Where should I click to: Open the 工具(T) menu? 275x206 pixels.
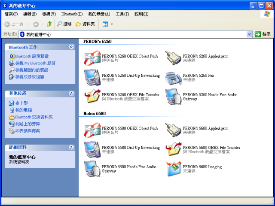tap(122, 14)
